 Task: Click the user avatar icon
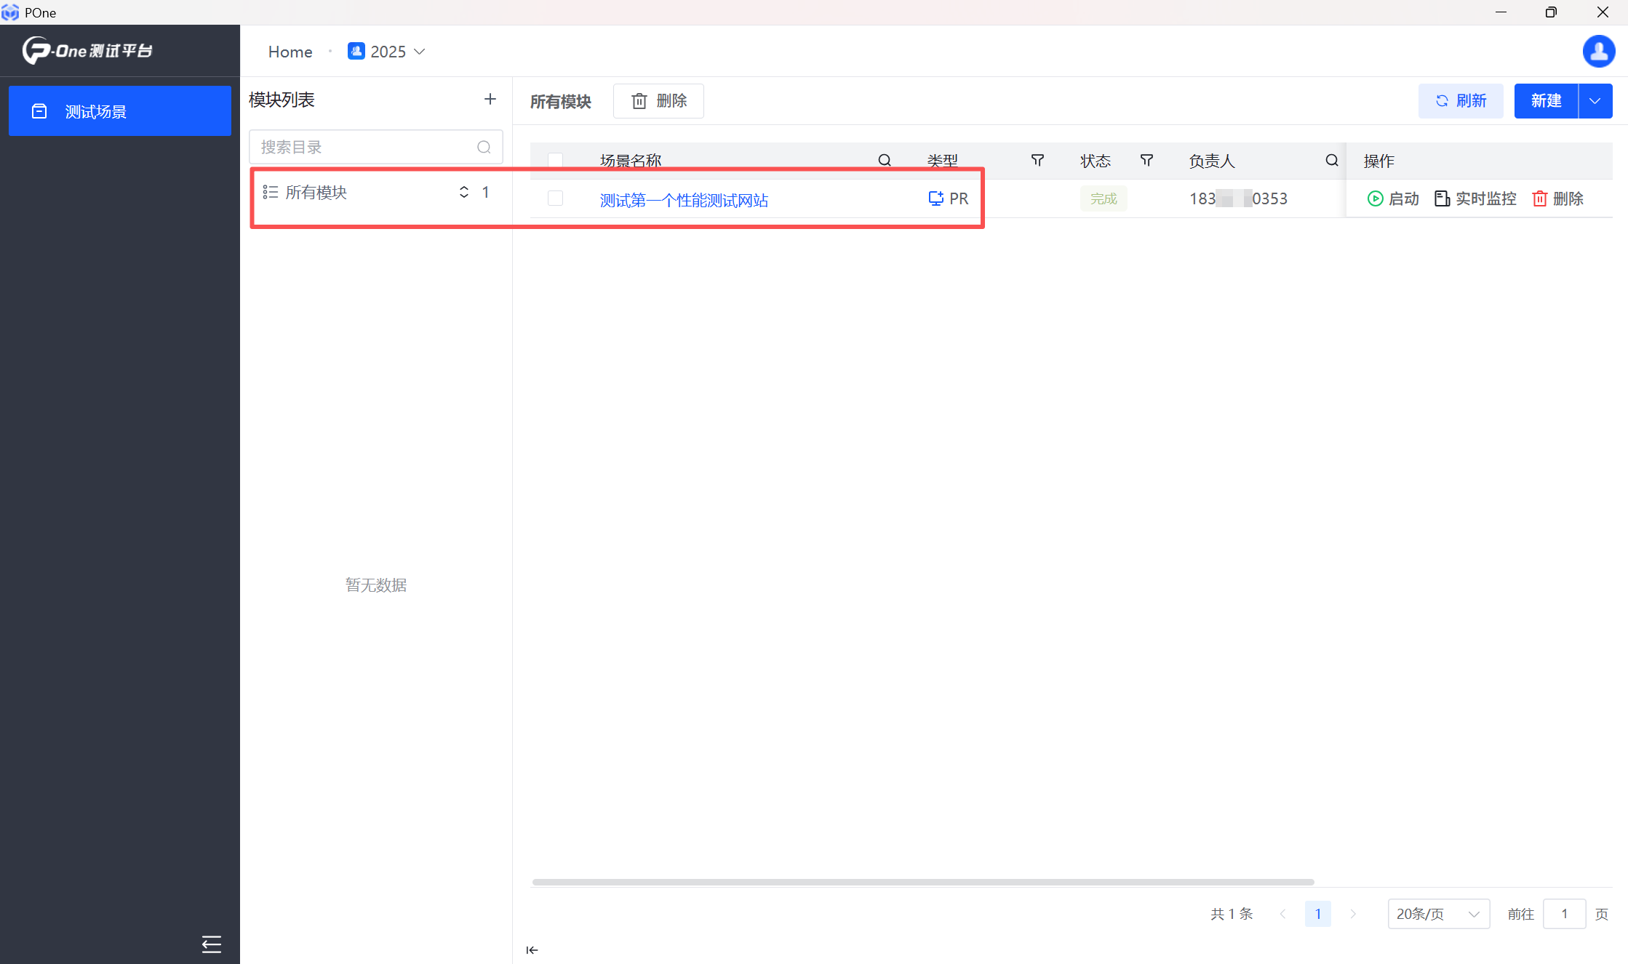(x=1598, y=52)
